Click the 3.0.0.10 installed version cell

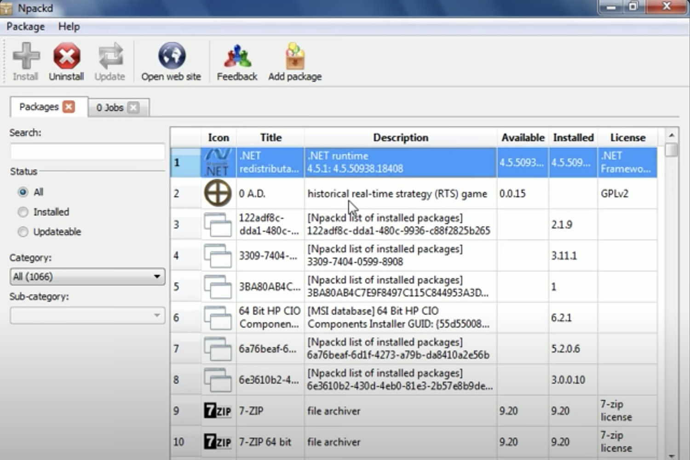coord(573,380)
